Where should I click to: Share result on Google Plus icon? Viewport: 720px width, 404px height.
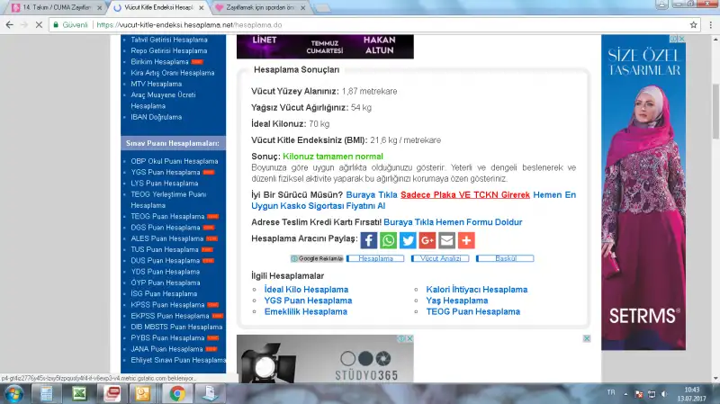427,240
